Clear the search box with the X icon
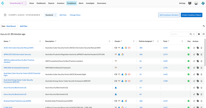Viewport: 206px width, 108px height. coord(194,34)
